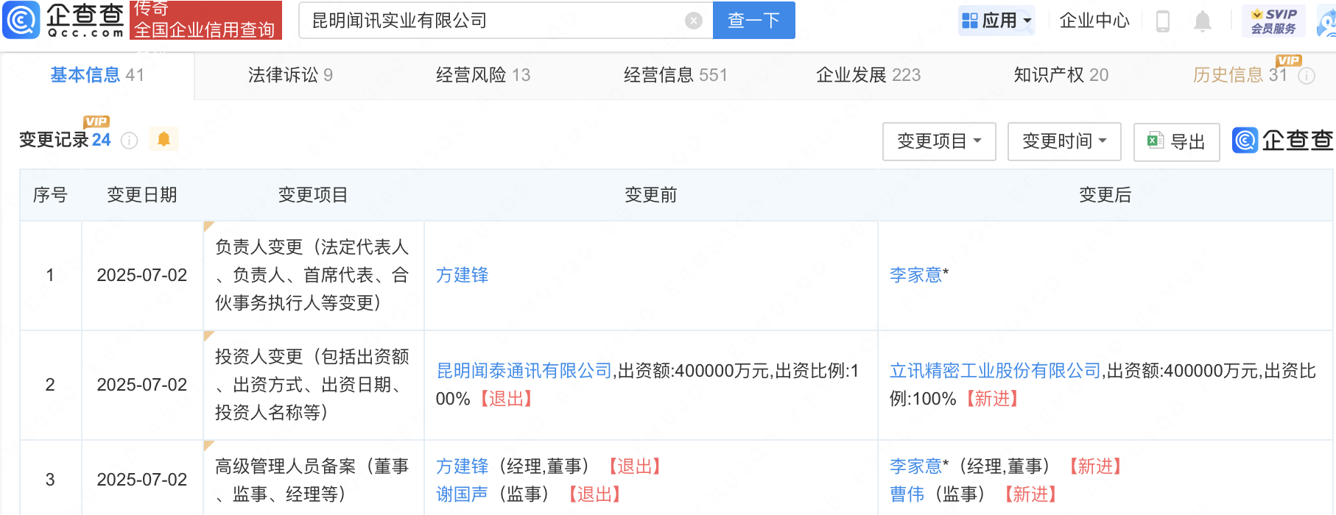
Task: Toggle the orange change-alert bell
Action: pyautogui.click(x=164, y=139)
